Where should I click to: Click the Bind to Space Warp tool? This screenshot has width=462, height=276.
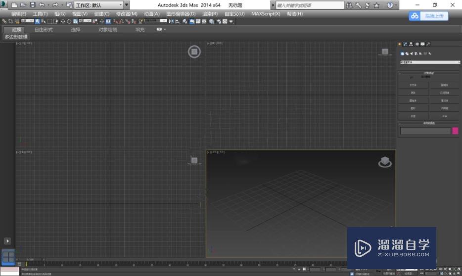click(17, 21)
